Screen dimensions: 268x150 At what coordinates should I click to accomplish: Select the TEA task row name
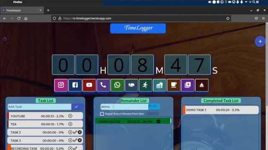13,124
